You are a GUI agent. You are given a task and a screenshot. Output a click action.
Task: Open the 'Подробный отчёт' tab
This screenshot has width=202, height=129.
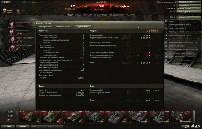(x=82, y=26)
